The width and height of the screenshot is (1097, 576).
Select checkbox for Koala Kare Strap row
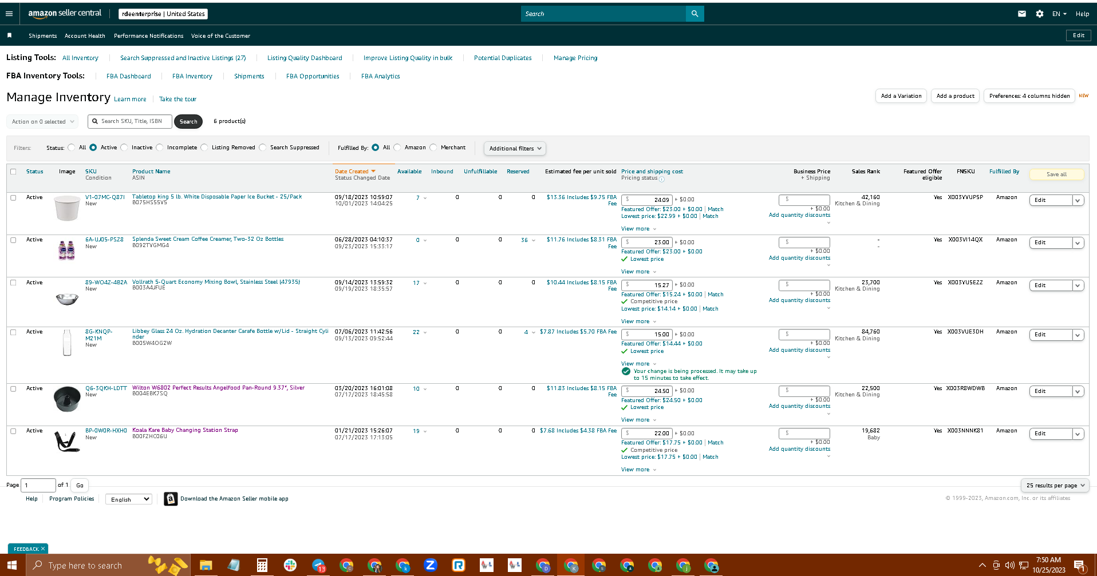(x=13, y=431)
